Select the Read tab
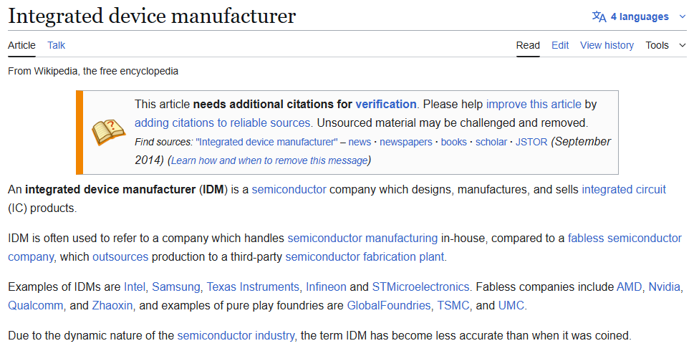Viewport: 699px width, 361px height. click(528, 45)
